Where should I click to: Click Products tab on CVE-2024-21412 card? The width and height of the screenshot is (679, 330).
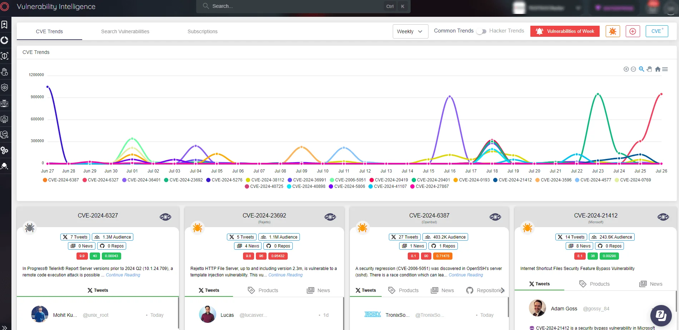point(595,284)
